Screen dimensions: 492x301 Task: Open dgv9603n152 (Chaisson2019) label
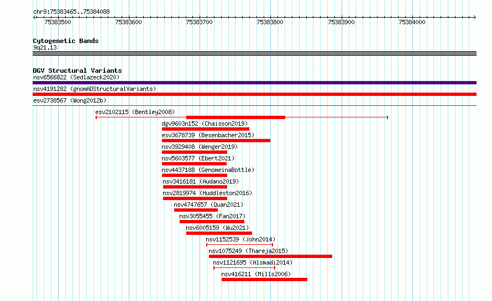click(x=205, y=123)
